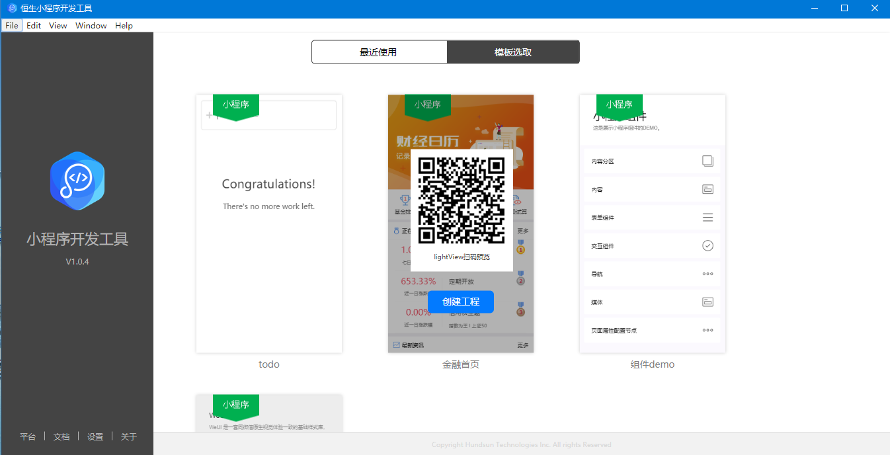
Task: Click the 媒体 row icon
Action: [x=708, y=302]
